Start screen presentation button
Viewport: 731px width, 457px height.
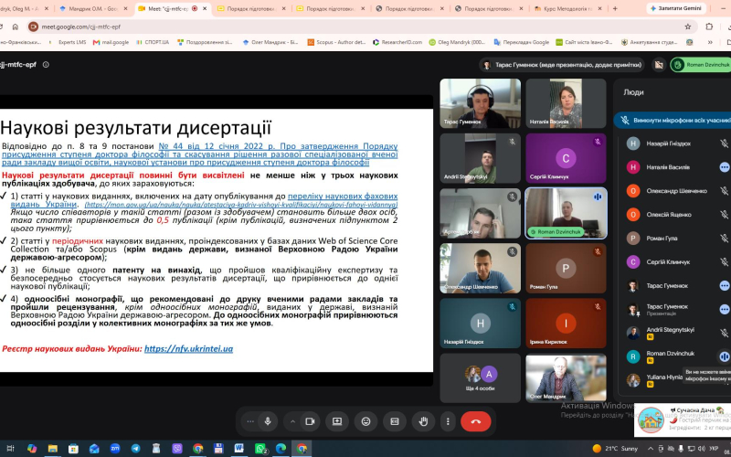click(x=337, y=421)
